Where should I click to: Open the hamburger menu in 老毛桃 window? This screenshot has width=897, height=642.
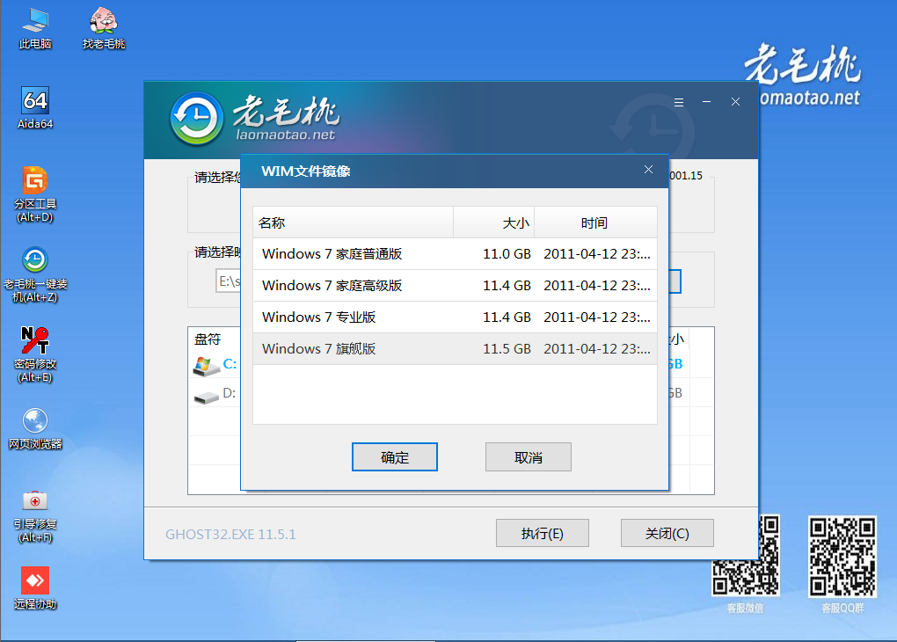(x=679, y=102)
